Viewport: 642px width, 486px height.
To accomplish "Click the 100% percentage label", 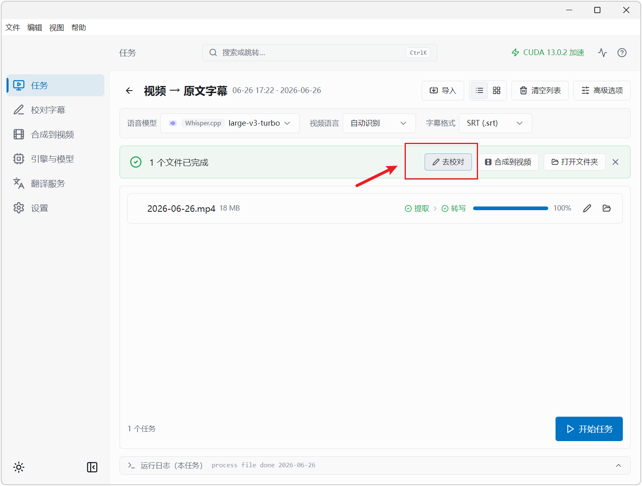I will [562, 208].
